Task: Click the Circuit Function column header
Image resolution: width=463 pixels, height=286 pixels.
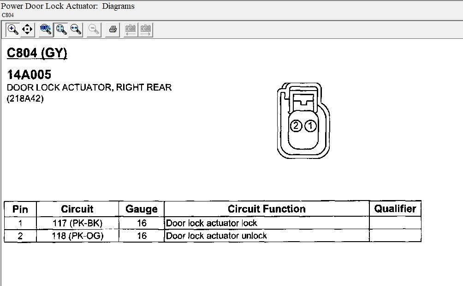Action: [267, 209]
